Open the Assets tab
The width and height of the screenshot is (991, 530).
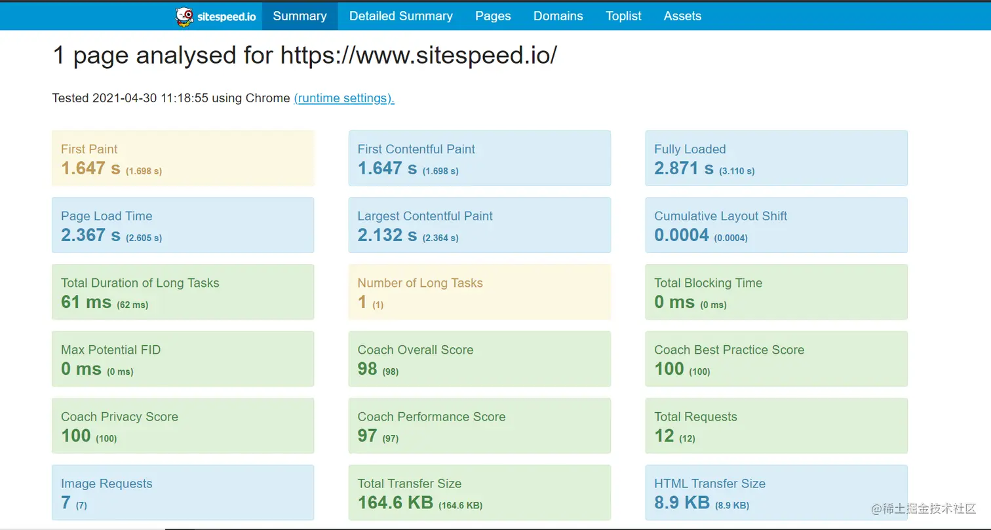pos(682,16)
